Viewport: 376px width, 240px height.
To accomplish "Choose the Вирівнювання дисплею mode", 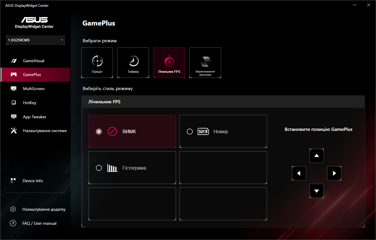I will click(x=205, y=62).
